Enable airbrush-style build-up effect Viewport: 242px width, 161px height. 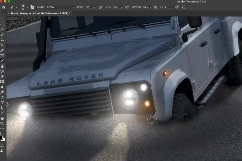pyautogui.click(x=127, y=7)
